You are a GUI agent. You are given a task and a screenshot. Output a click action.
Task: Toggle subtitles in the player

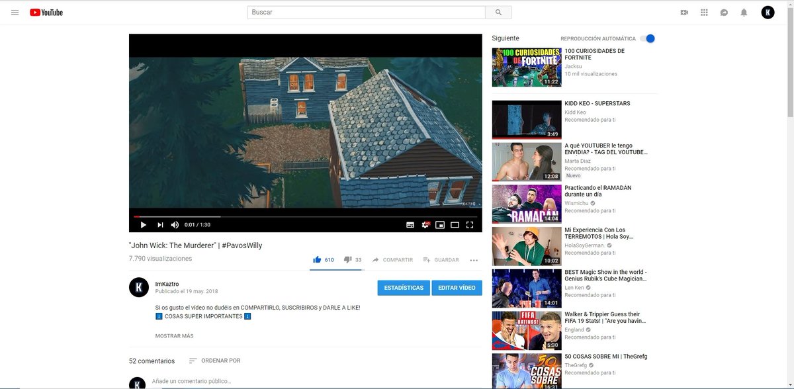coord(410,225)
